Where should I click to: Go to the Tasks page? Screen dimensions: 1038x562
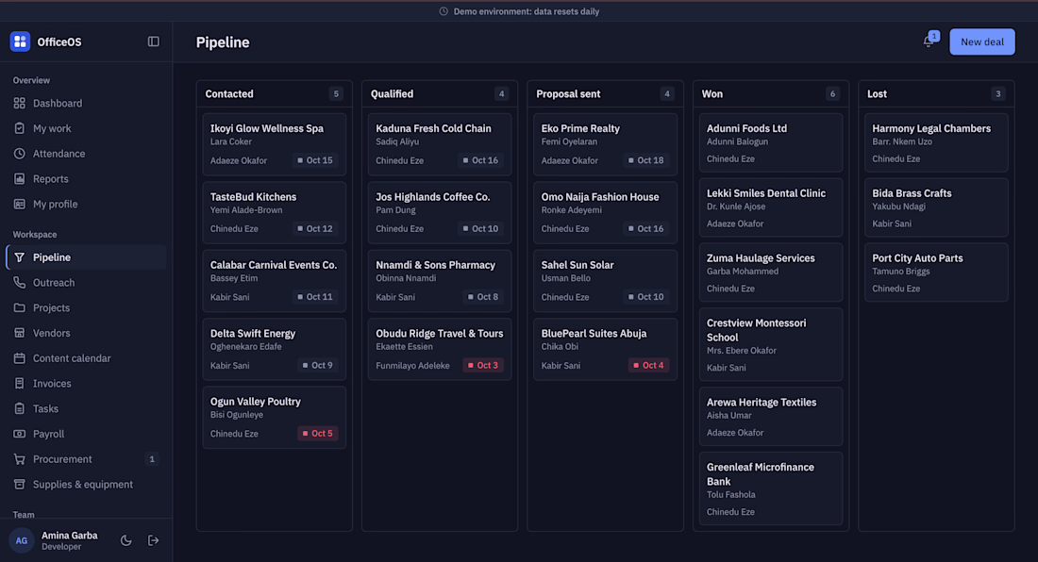[86, 408]
